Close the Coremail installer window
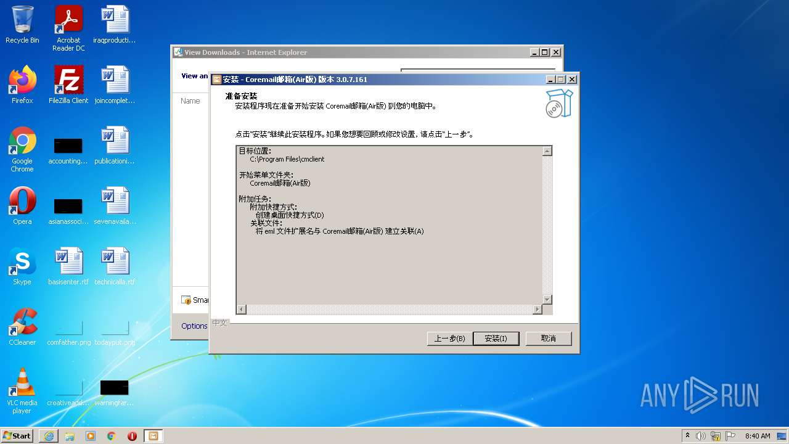 572,80
